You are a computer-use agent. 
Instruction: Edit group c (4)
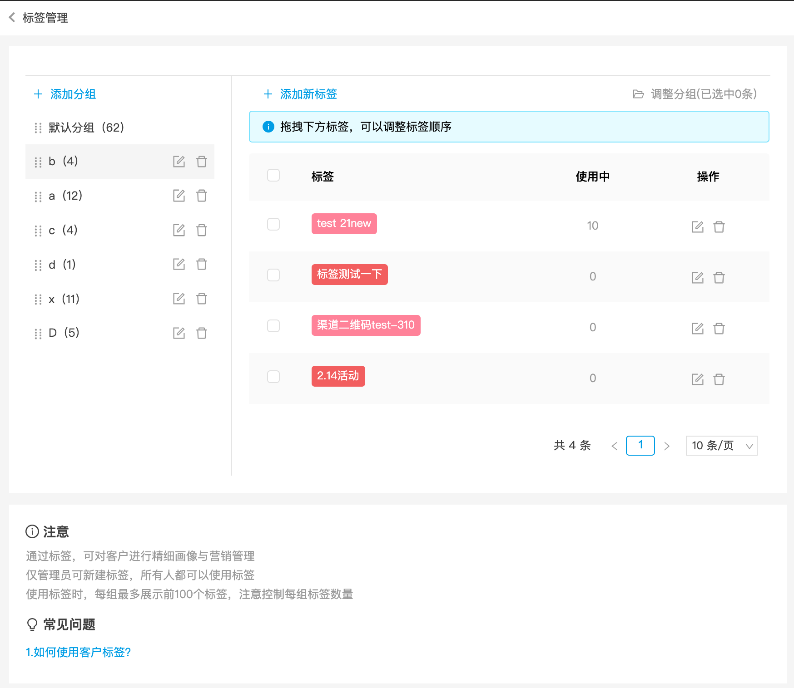[179, 230]
